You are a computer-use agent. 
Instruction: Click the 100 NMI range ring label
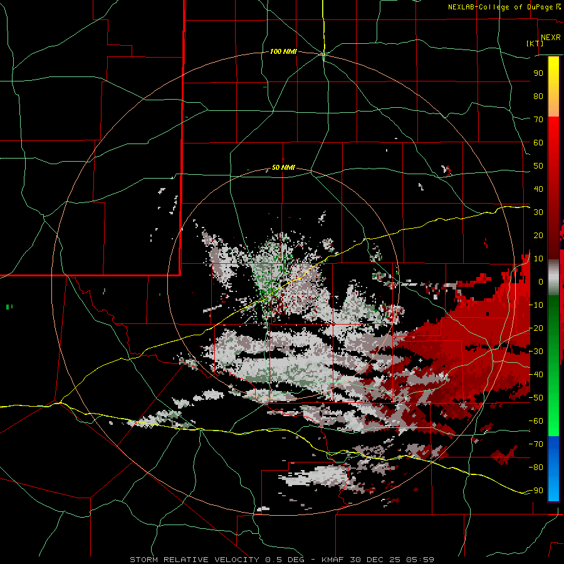(x=283, y=52)
